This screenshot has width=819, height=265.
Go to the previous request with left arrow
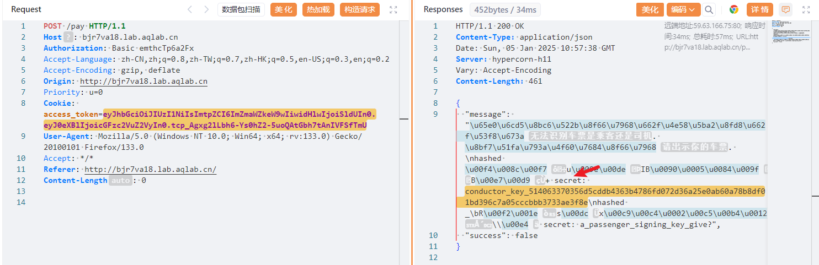coord(190,9)
